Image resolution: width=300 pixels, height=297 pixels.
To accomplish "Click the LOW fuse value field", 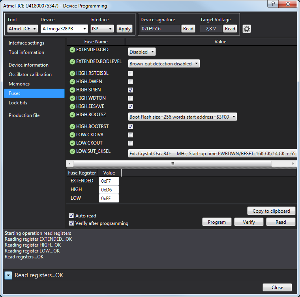I will [x=109, y=198].
